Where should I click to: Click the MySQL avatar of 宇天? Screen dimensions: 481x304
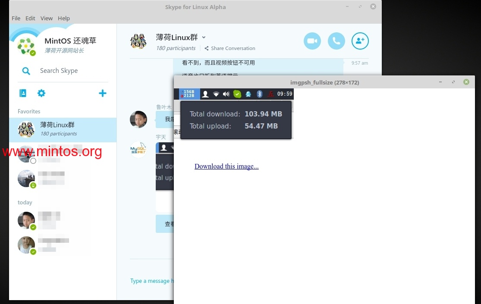(x=138, y=150)
